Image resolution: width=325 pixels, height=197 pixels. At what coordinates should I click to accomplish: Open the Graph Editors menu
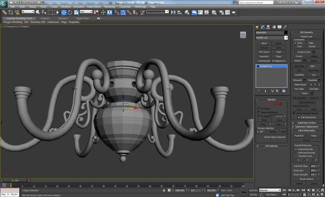pos(93,7)
